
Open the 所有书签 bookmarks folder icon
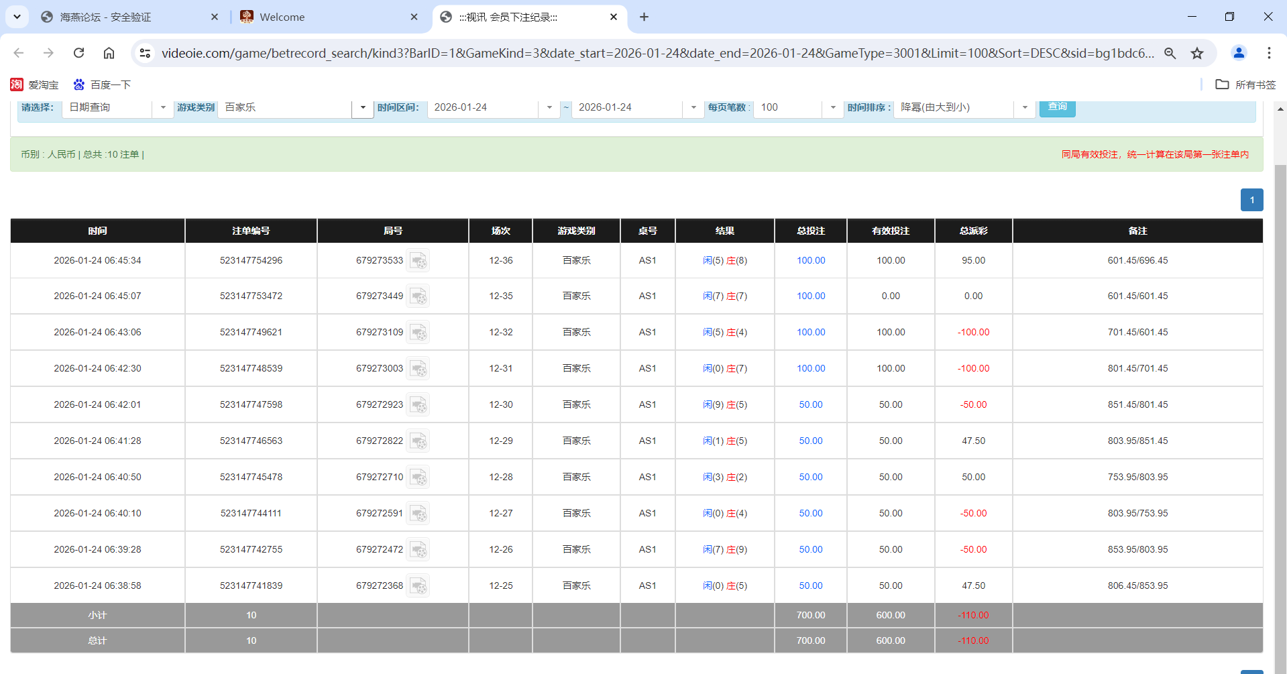click(x=1222, y=85)
